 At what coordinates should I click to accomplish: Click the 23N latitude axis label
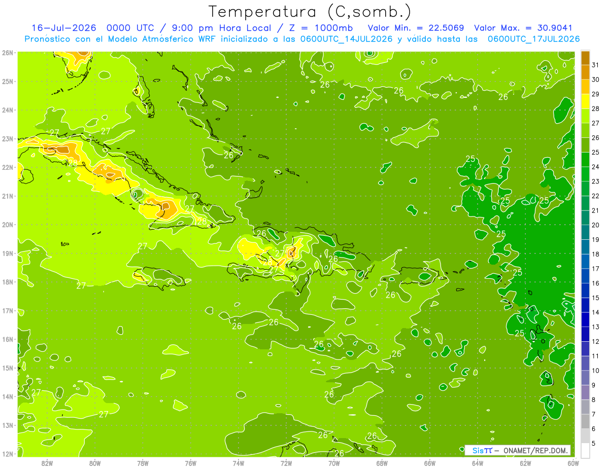[x=8, y=138]
